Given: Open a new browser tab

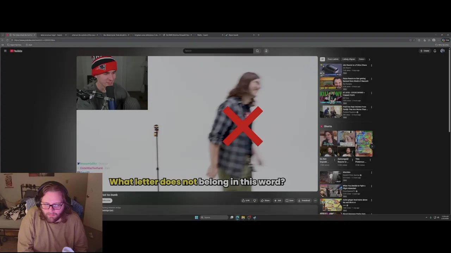Looking at the screenshot, I should (x=259, y=35).
